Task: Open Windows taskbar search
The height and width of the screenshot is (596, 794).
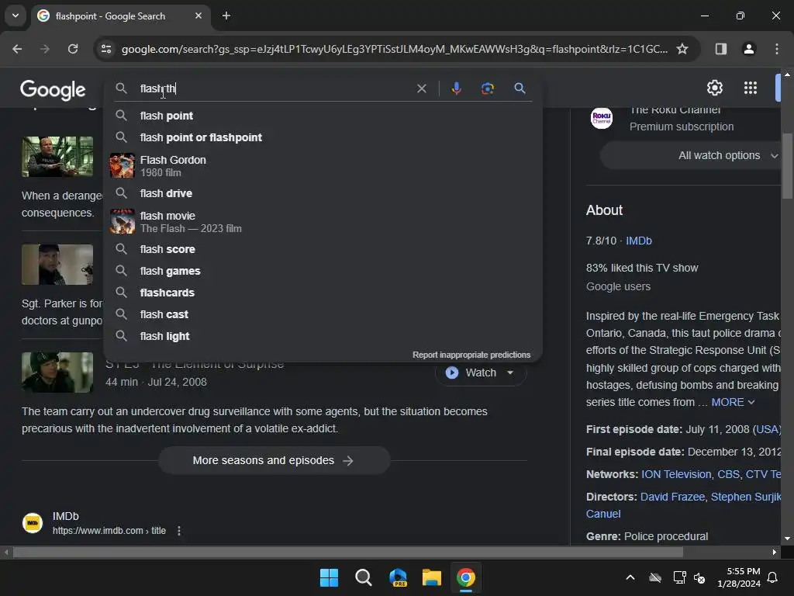Action: (363, 577)
